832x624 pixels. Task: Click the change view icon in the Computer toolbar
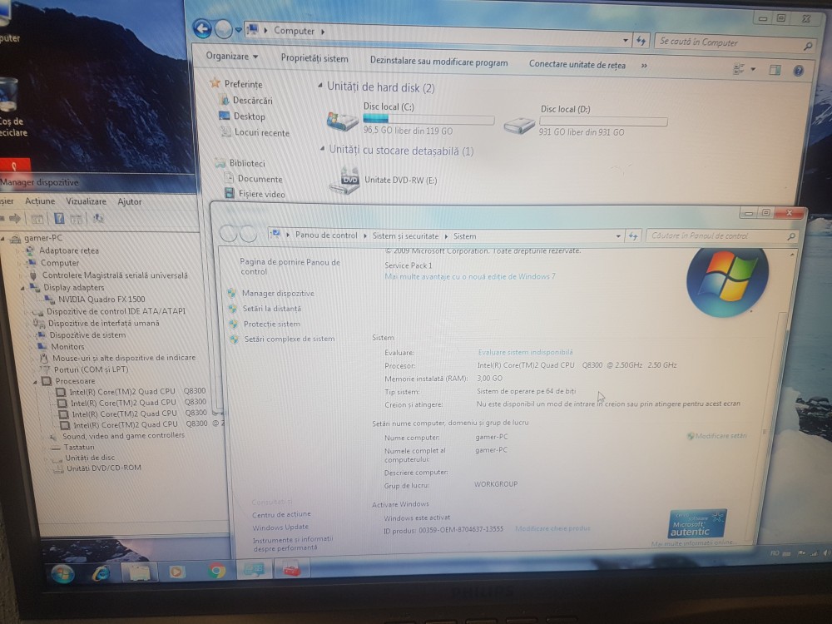tap(739, 68)
